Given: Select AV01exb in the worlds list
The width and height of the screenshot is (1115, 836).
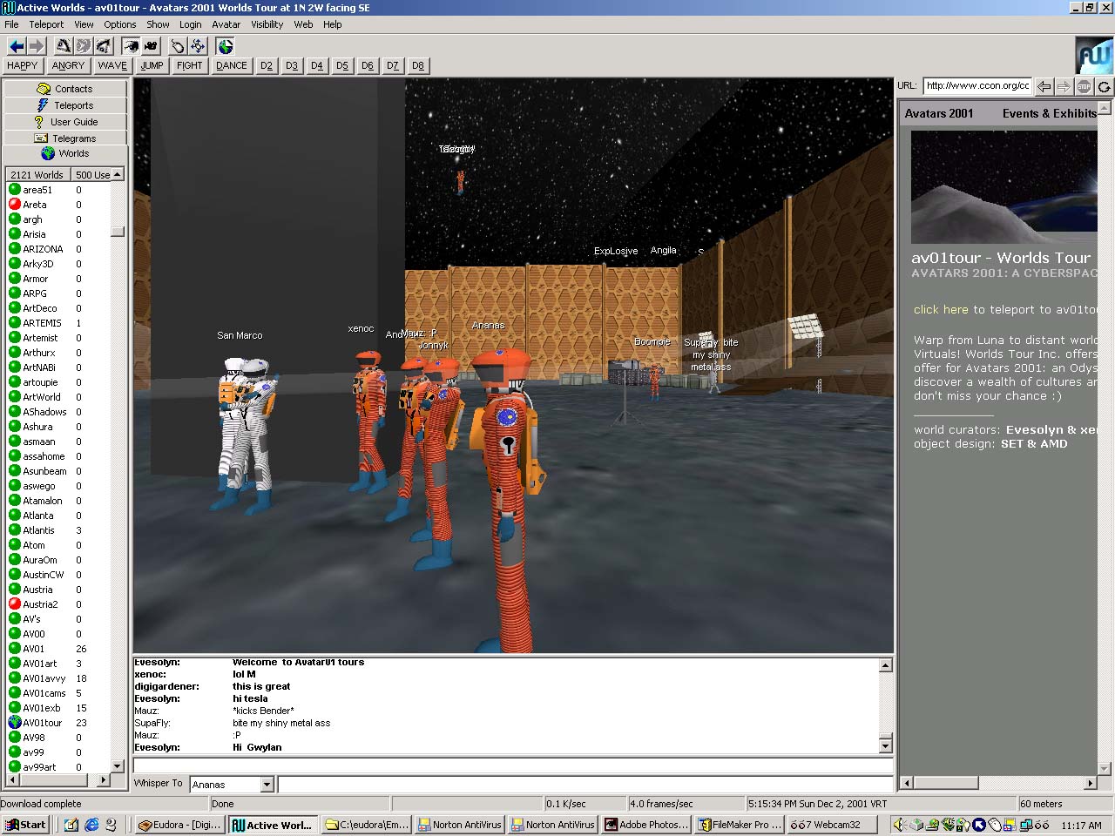Looking at the screenshot, I should tap(42, 708).
